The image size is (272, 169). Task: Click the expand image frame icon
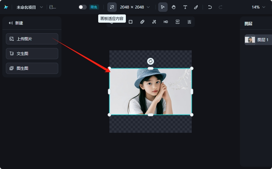click(130, 22)
